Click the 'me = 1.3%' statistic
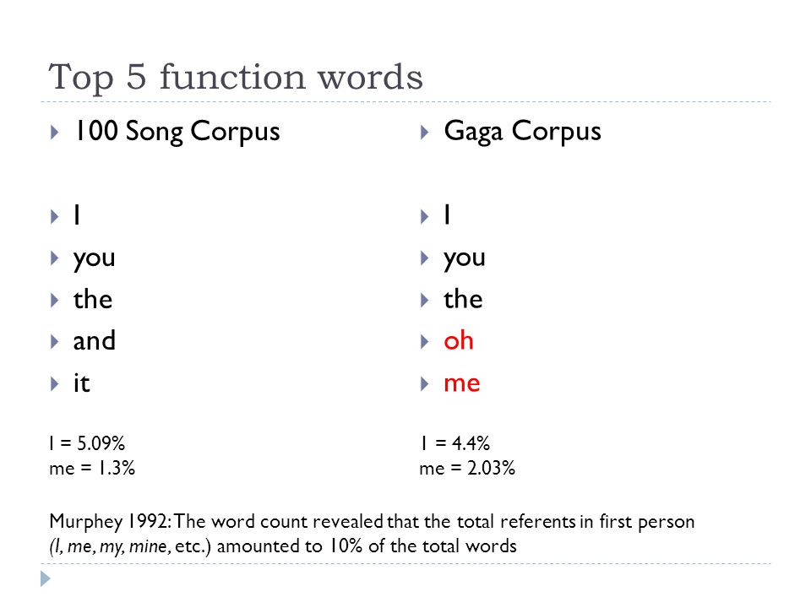This screenshot has width=811, height=608. tap(92, 468)
